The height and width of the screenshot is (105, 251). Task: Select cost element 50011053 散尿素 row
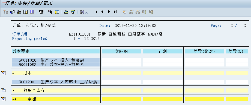pos(56,64)
